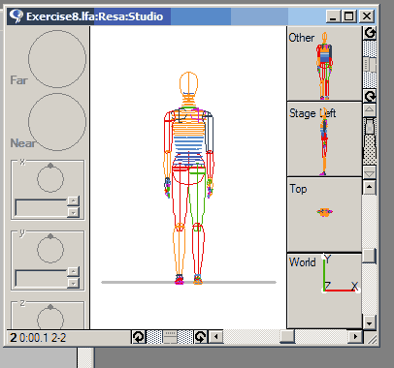The image size is (394, 368).
Task: Click the hollow up triangle button
Action: click(370, 109)
